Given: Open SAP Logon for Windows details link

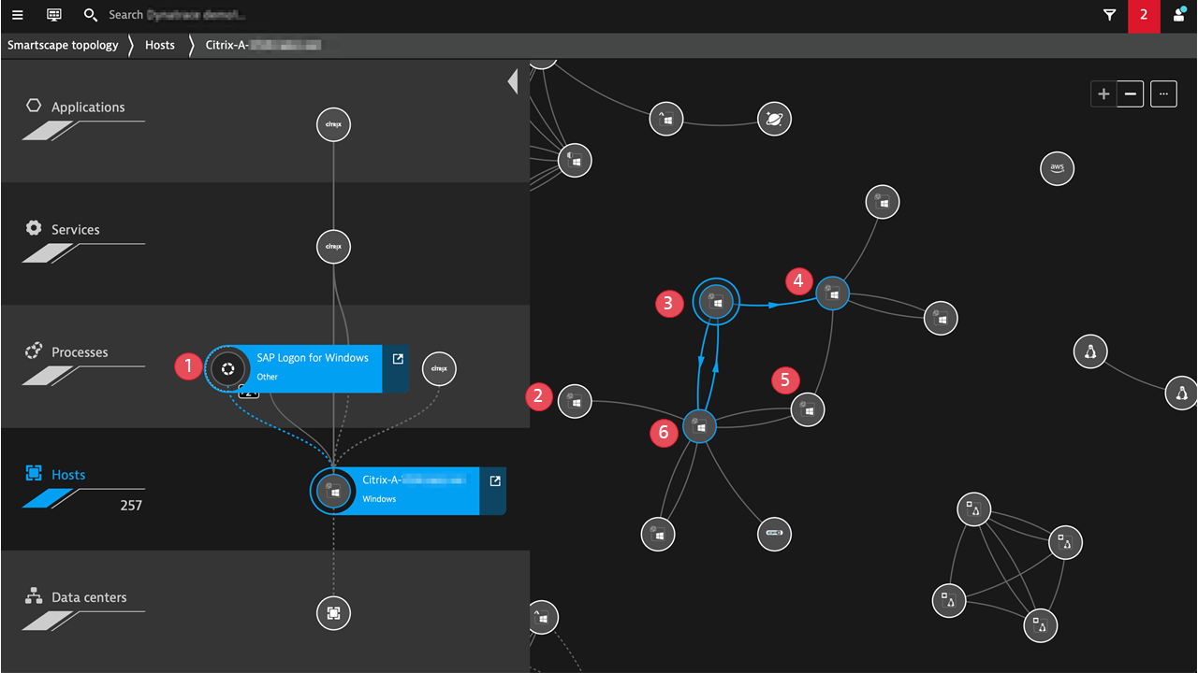Looking at the screenshot, I should click(x=398, y=359).
